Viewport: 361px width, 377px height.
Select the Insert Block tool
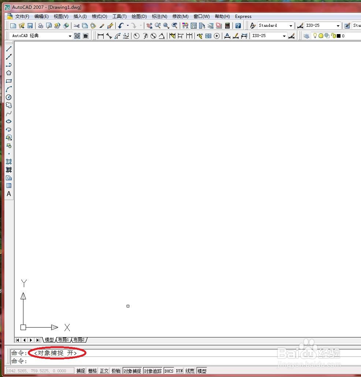[9, 137]
